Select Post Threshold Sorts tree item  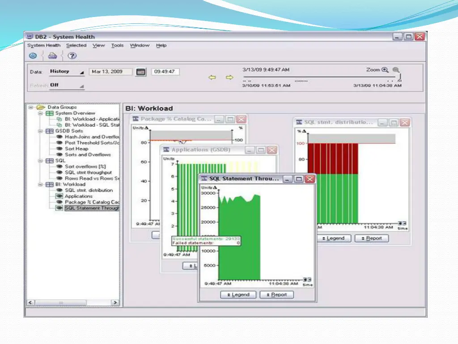(x=92, y=143)
